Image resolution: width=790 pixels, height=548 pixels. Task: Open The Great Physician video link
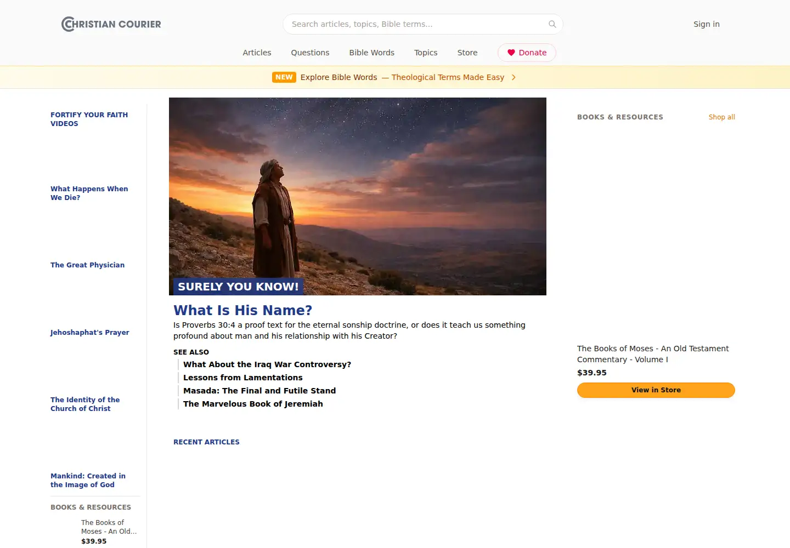point(87,265)
